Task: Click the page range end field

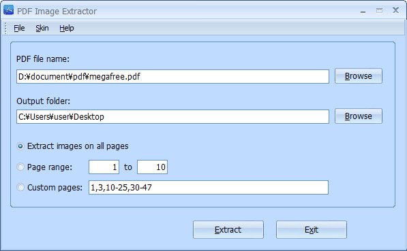Action: [152, 167]
